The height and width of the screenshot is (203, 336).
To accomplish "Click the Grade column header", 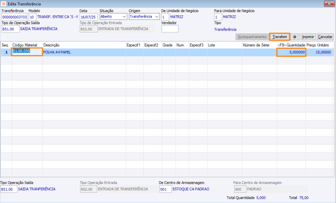I will (x=169, y=45).
